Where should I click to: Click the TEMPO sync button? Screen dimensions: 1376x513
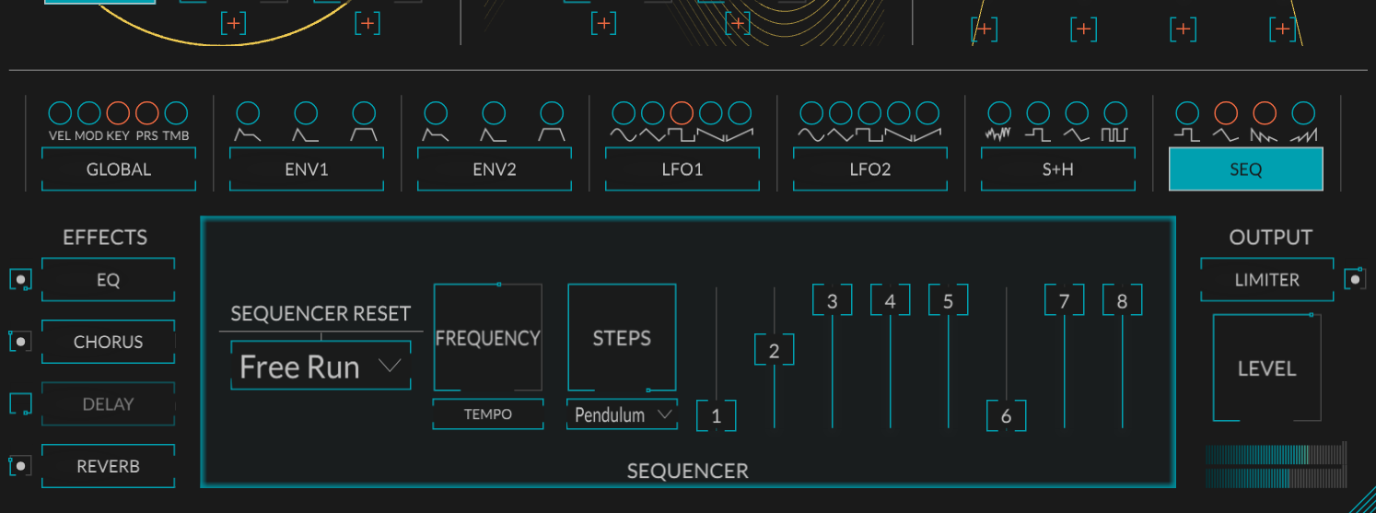[x=487, y=414]
